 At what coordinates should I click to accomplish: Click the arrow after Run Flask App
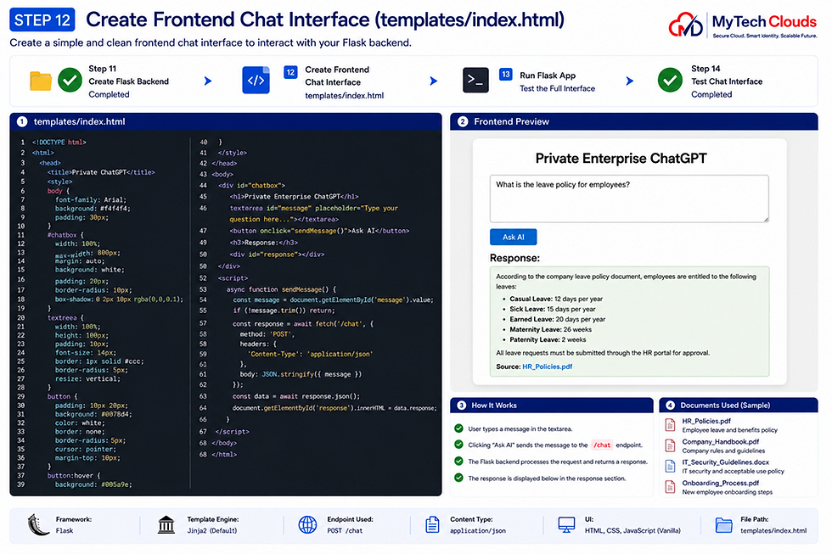(630, 81)
